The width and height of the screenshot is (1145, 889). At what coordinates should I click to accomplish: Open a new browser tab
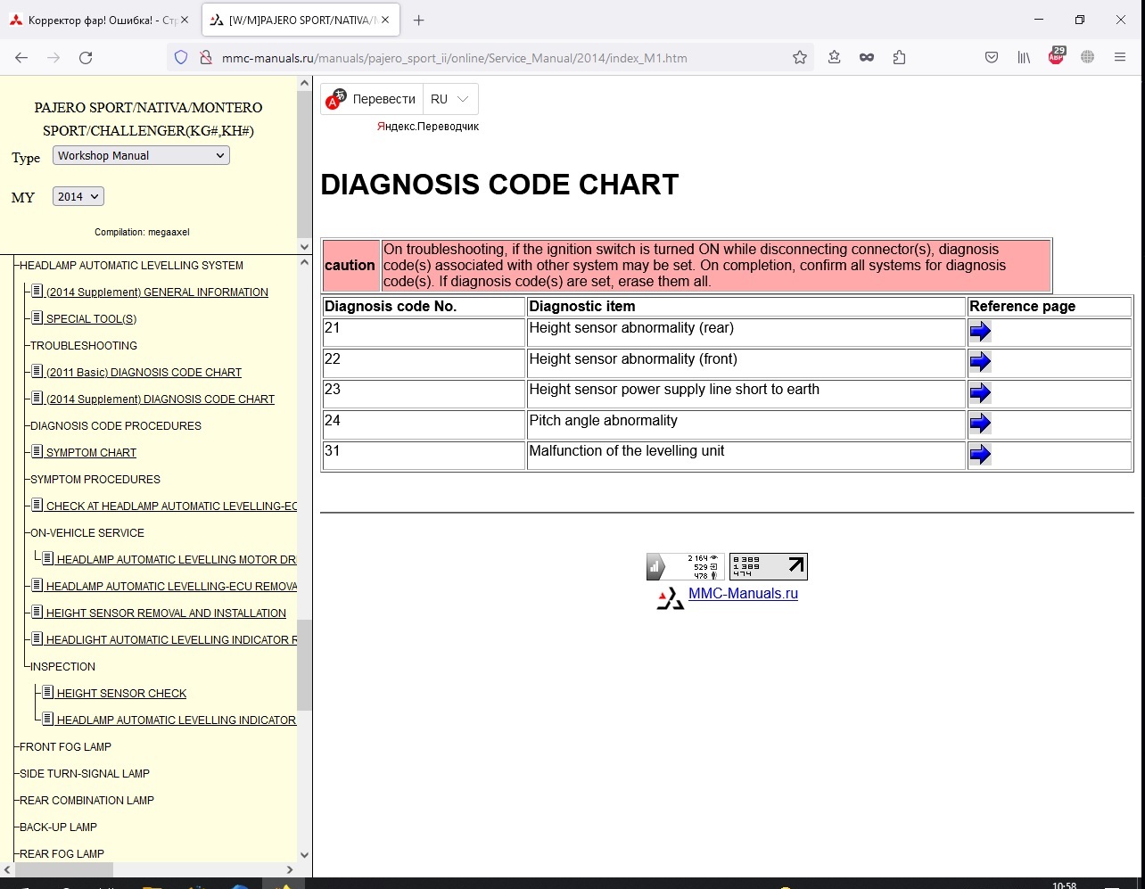coord(419,21)
